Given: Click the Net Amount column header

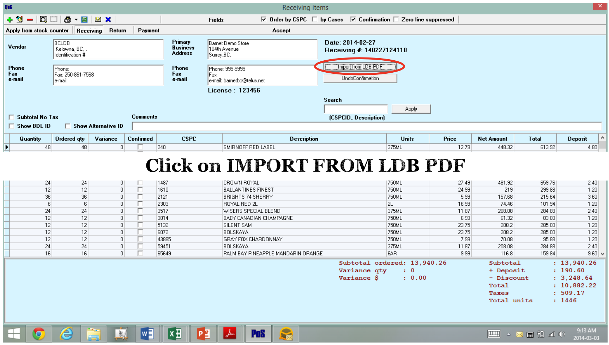Looking at the screenshot, I should (x=493, y=139).
